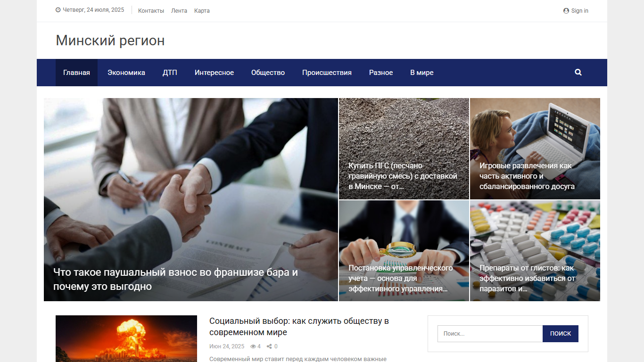Click the excerpt starting Современный мир ставит
This screenshot has height=362, width=644.
[298, 359]
